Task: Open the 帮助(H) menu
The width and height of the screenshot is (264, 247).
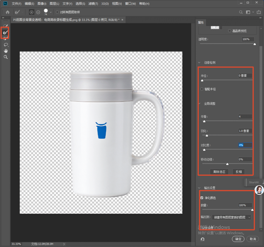Action: pos(144,4)
